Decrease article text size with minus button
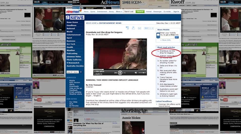Viewport: 241px width, 134px height. [x=150, y=28]
